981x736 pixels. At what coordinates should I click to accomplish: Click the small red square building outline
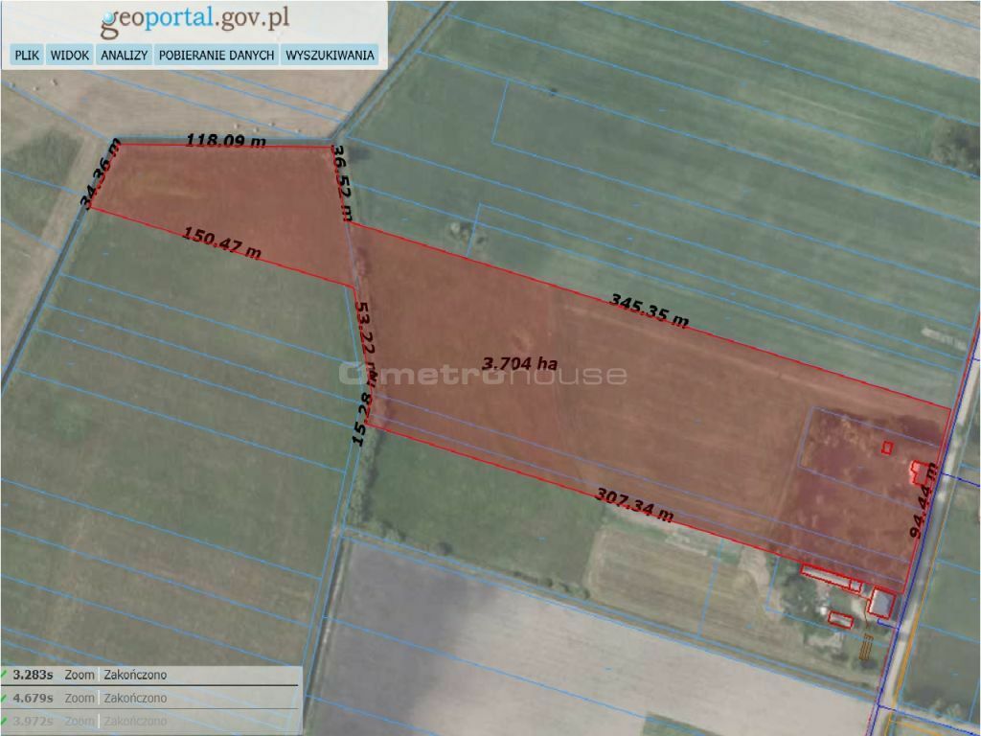[x=887, y=447]
